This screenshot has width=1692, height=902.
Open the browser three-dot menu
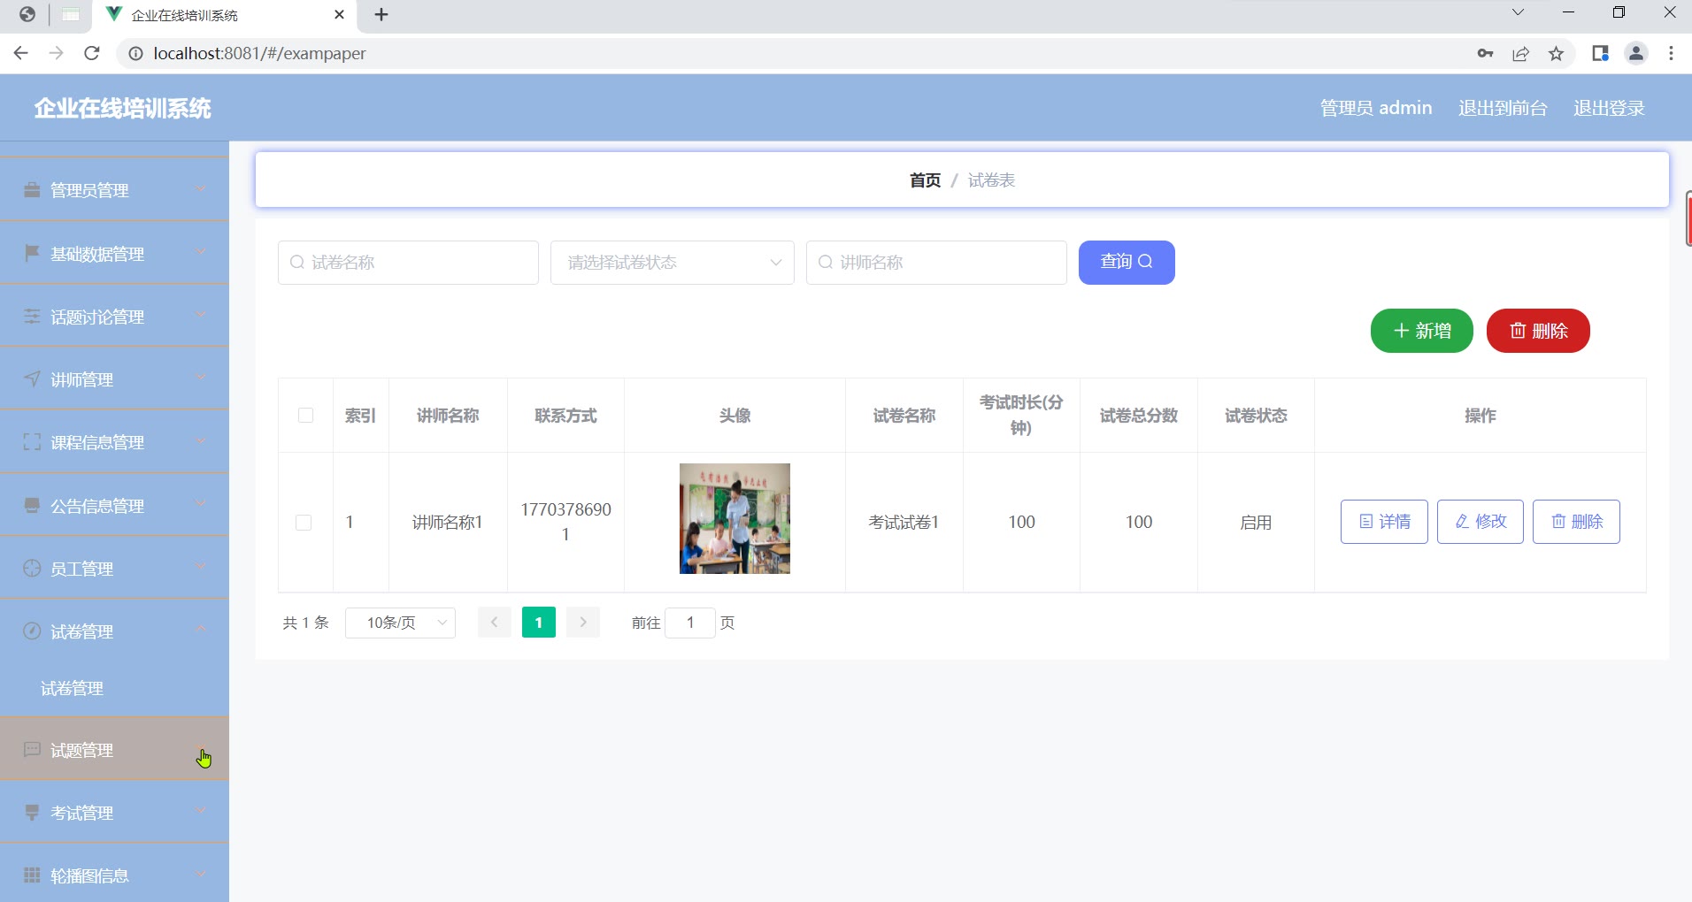(x=1671, y=53)
